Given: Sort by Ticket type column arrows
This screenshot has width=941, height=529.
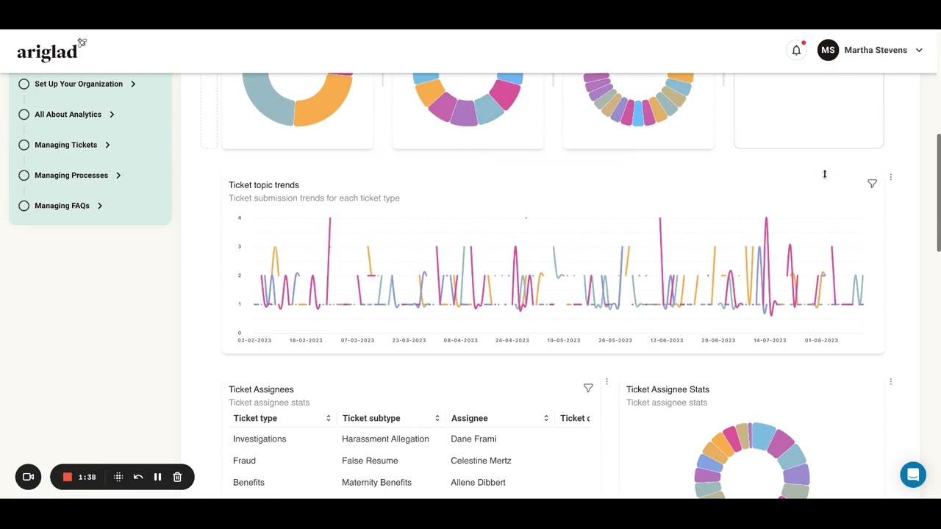Looking at the screenshot, I should tap(328, 418).
